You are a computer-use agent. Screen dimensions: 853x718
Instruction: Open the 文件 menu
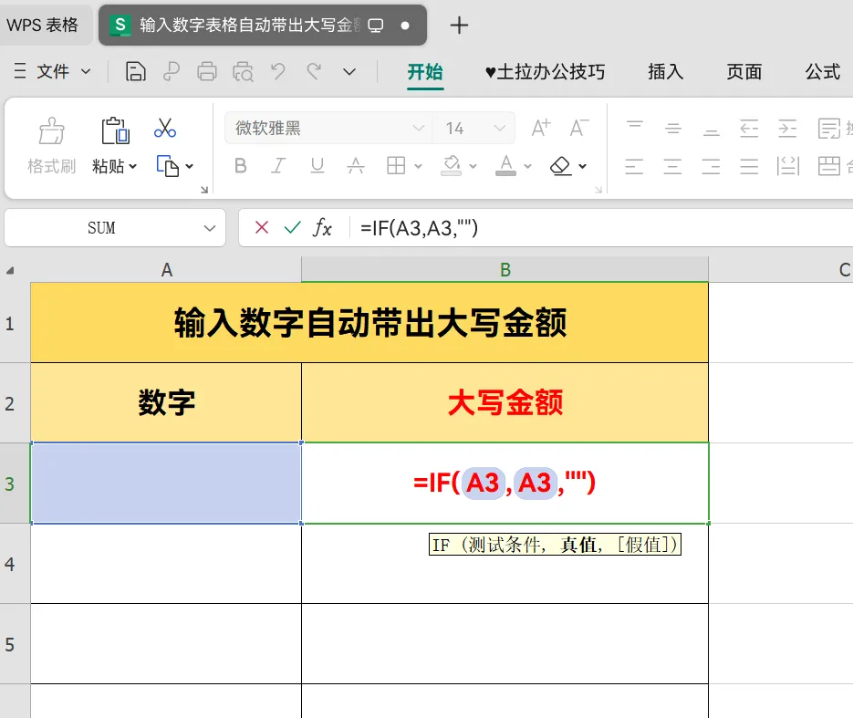click(53, 71)
